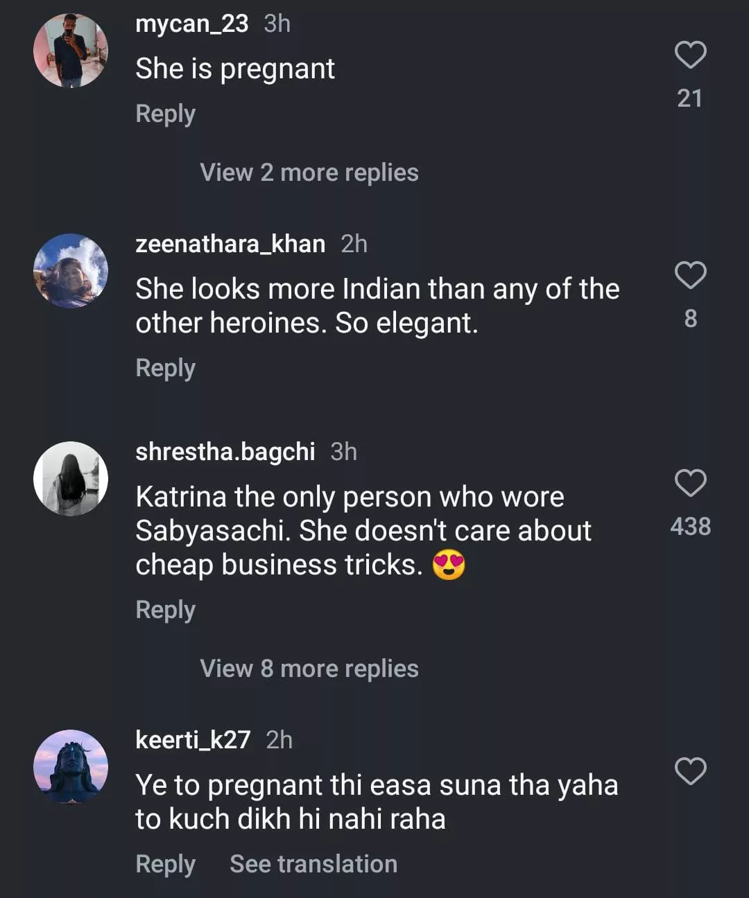The image size is (749, 898).
Task: Like keerti_k27's comment
Action: (690, 771)
